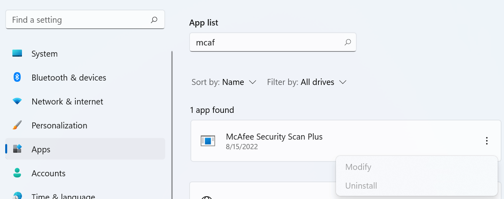
Task: Click the Personalization paintbrush icon
Action: pos(17,125)
